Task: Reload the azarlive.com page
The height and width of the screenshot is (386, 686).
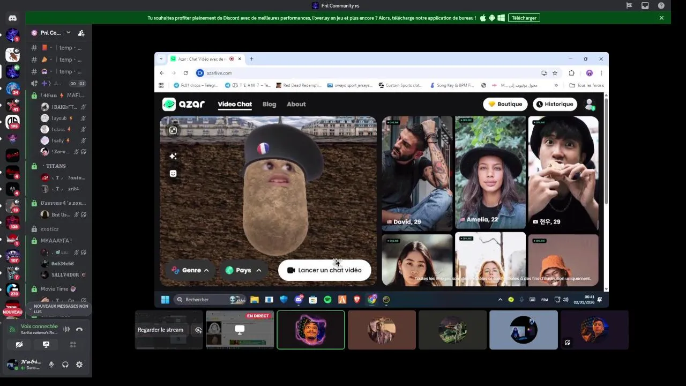Action: [185, 73]
